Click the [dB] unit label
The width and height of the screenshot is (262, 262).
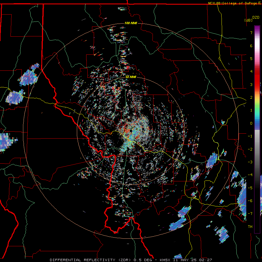[248, 20]
